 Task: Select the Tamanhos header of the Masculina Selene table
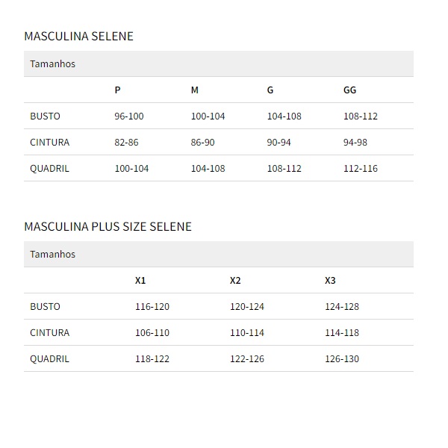click(52, 64)
